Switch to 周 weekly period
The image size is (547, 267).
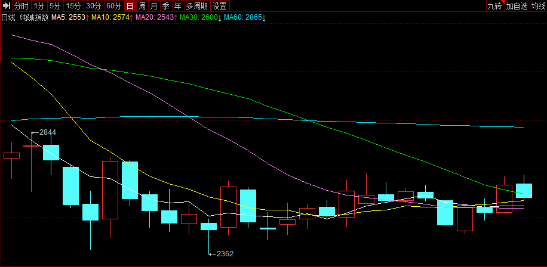(x=142, y=6)
